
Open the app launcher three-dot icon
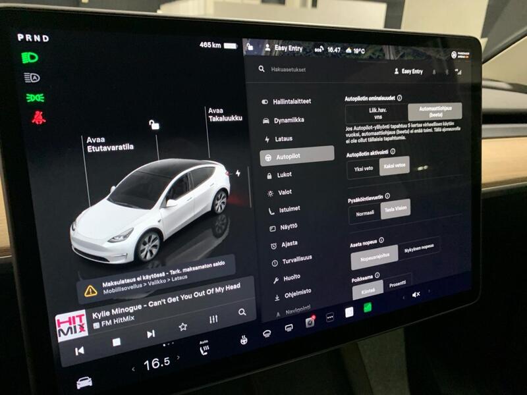[329, 317]
